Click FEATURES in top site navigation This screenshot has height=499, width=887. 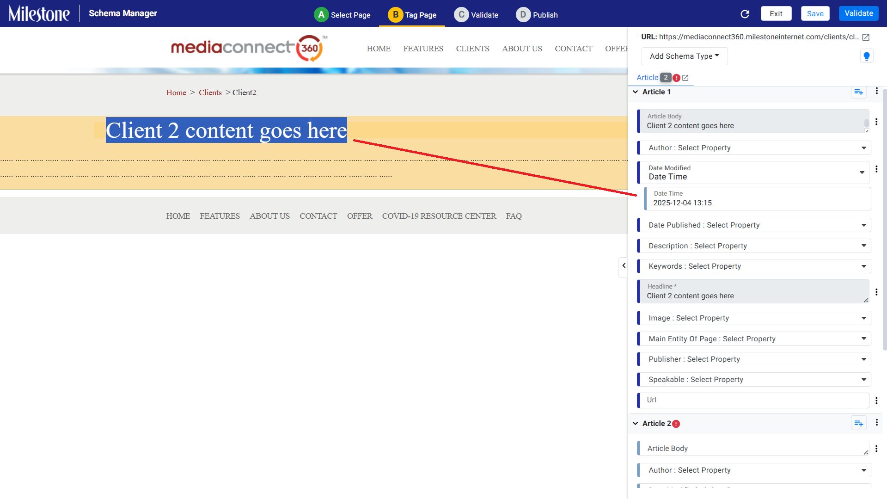coord(423,49)
